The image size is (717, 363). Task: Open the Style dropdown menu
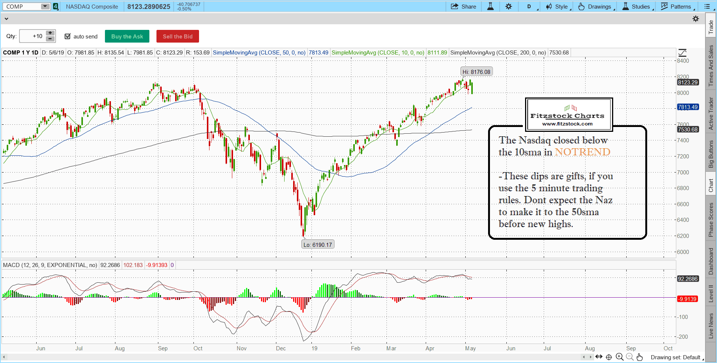pos(559,6)
